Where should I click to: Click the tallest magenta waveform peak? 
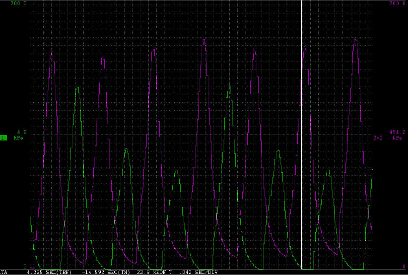tap(355, 38)
